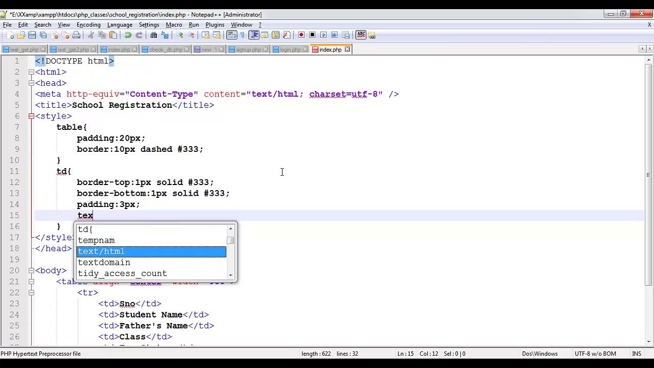Switch to the test_get.php tab

[25, 50]
